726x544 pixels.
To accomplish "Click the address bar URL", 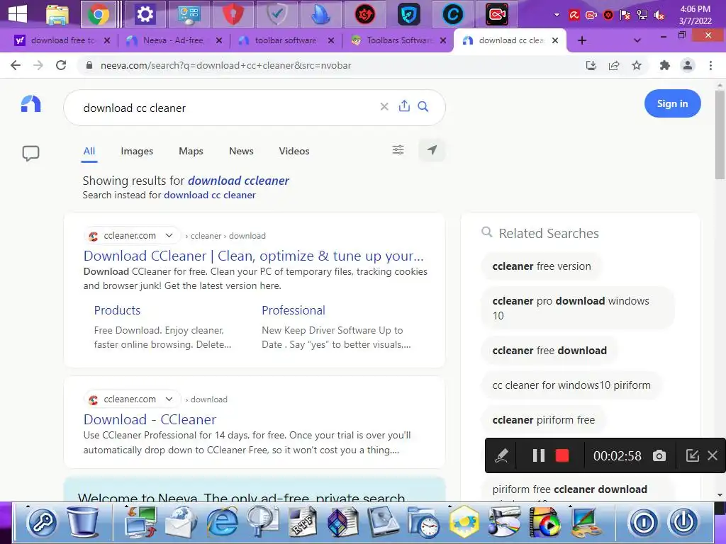I will (x=226, y=65).
